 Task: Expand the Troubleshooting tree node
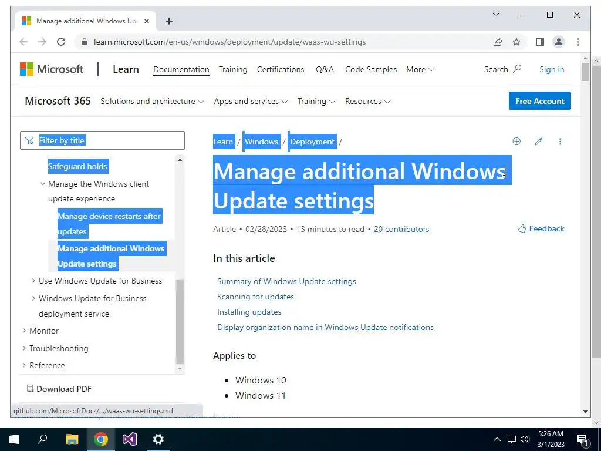click(24, 348)
